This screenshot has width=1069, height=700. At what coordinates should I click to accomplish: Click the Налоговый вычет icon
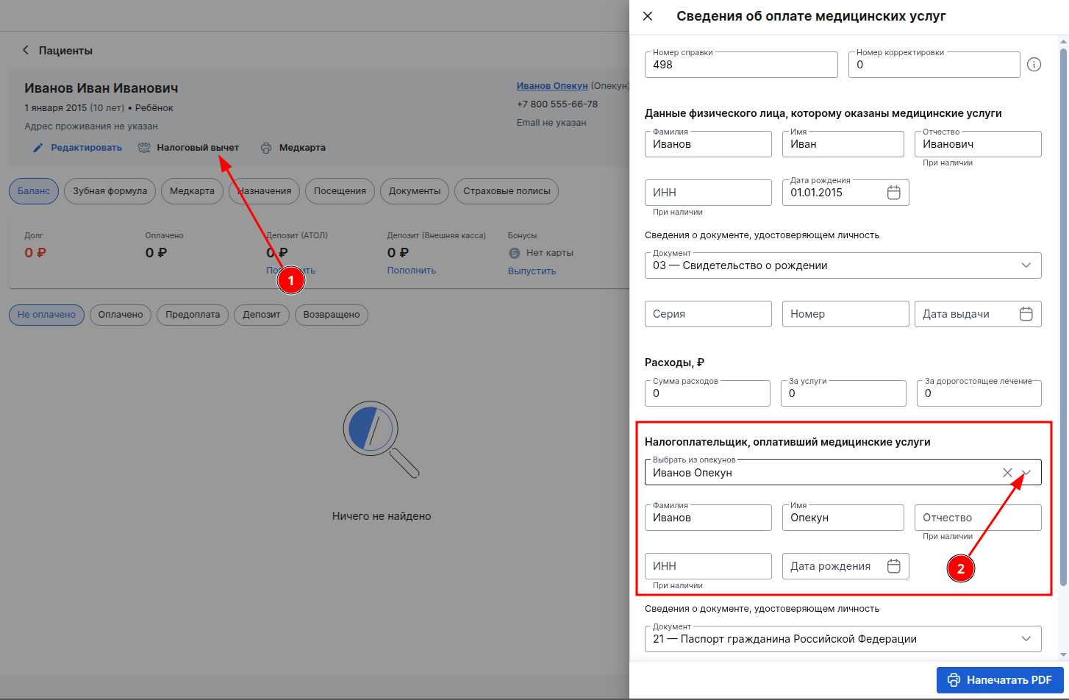(144, 148)
